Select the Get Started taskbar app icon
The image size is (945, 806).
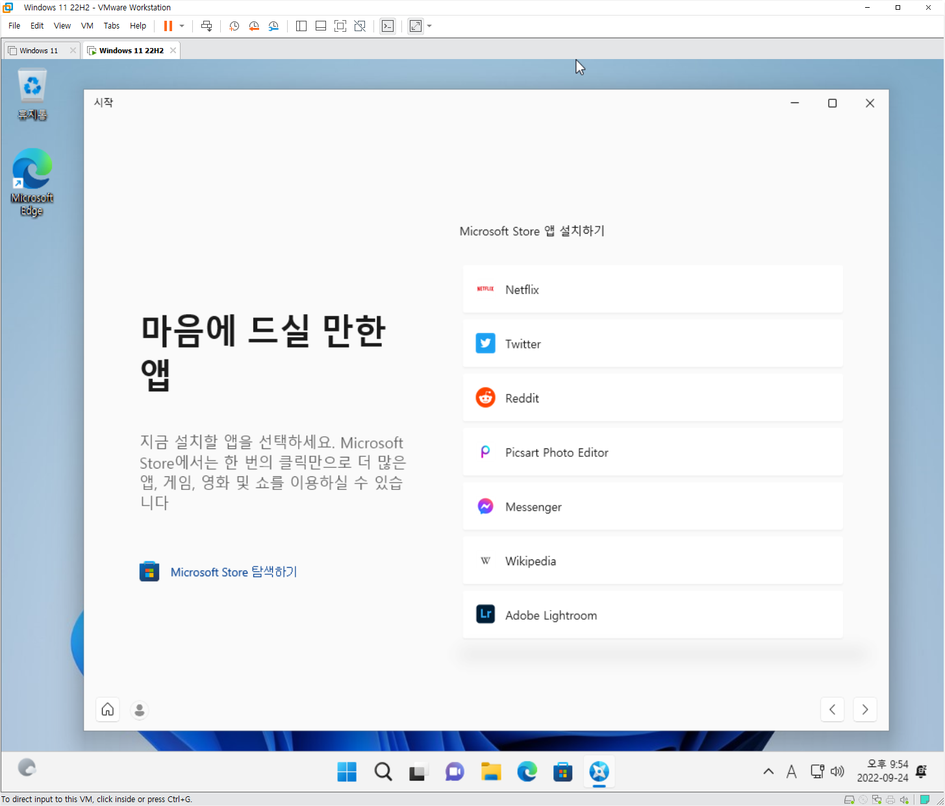point(599,772)
